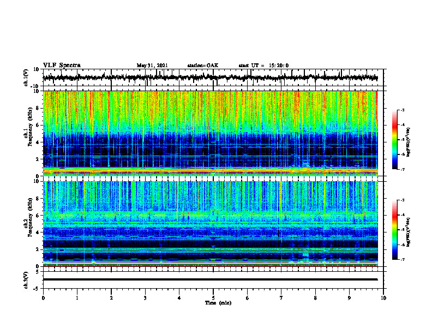Click the time axis tick label 6
The height and width of the screenshot is (334, 432).
248,298
